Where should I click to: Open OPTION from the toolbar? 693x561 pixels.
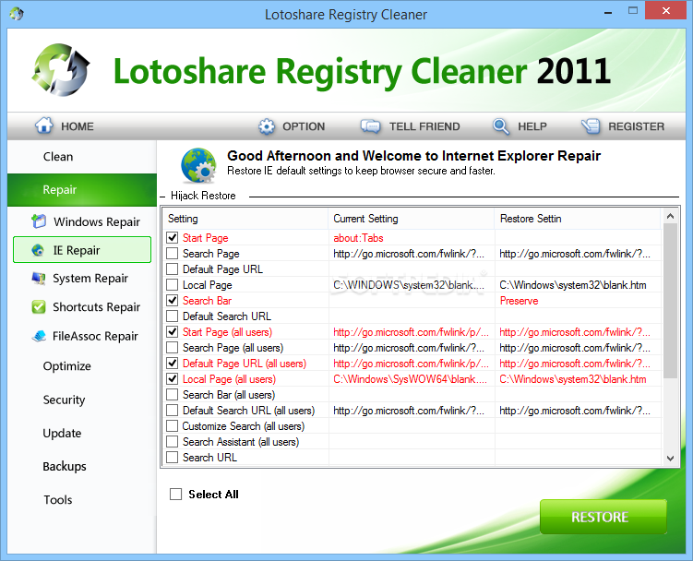(292, 126)
